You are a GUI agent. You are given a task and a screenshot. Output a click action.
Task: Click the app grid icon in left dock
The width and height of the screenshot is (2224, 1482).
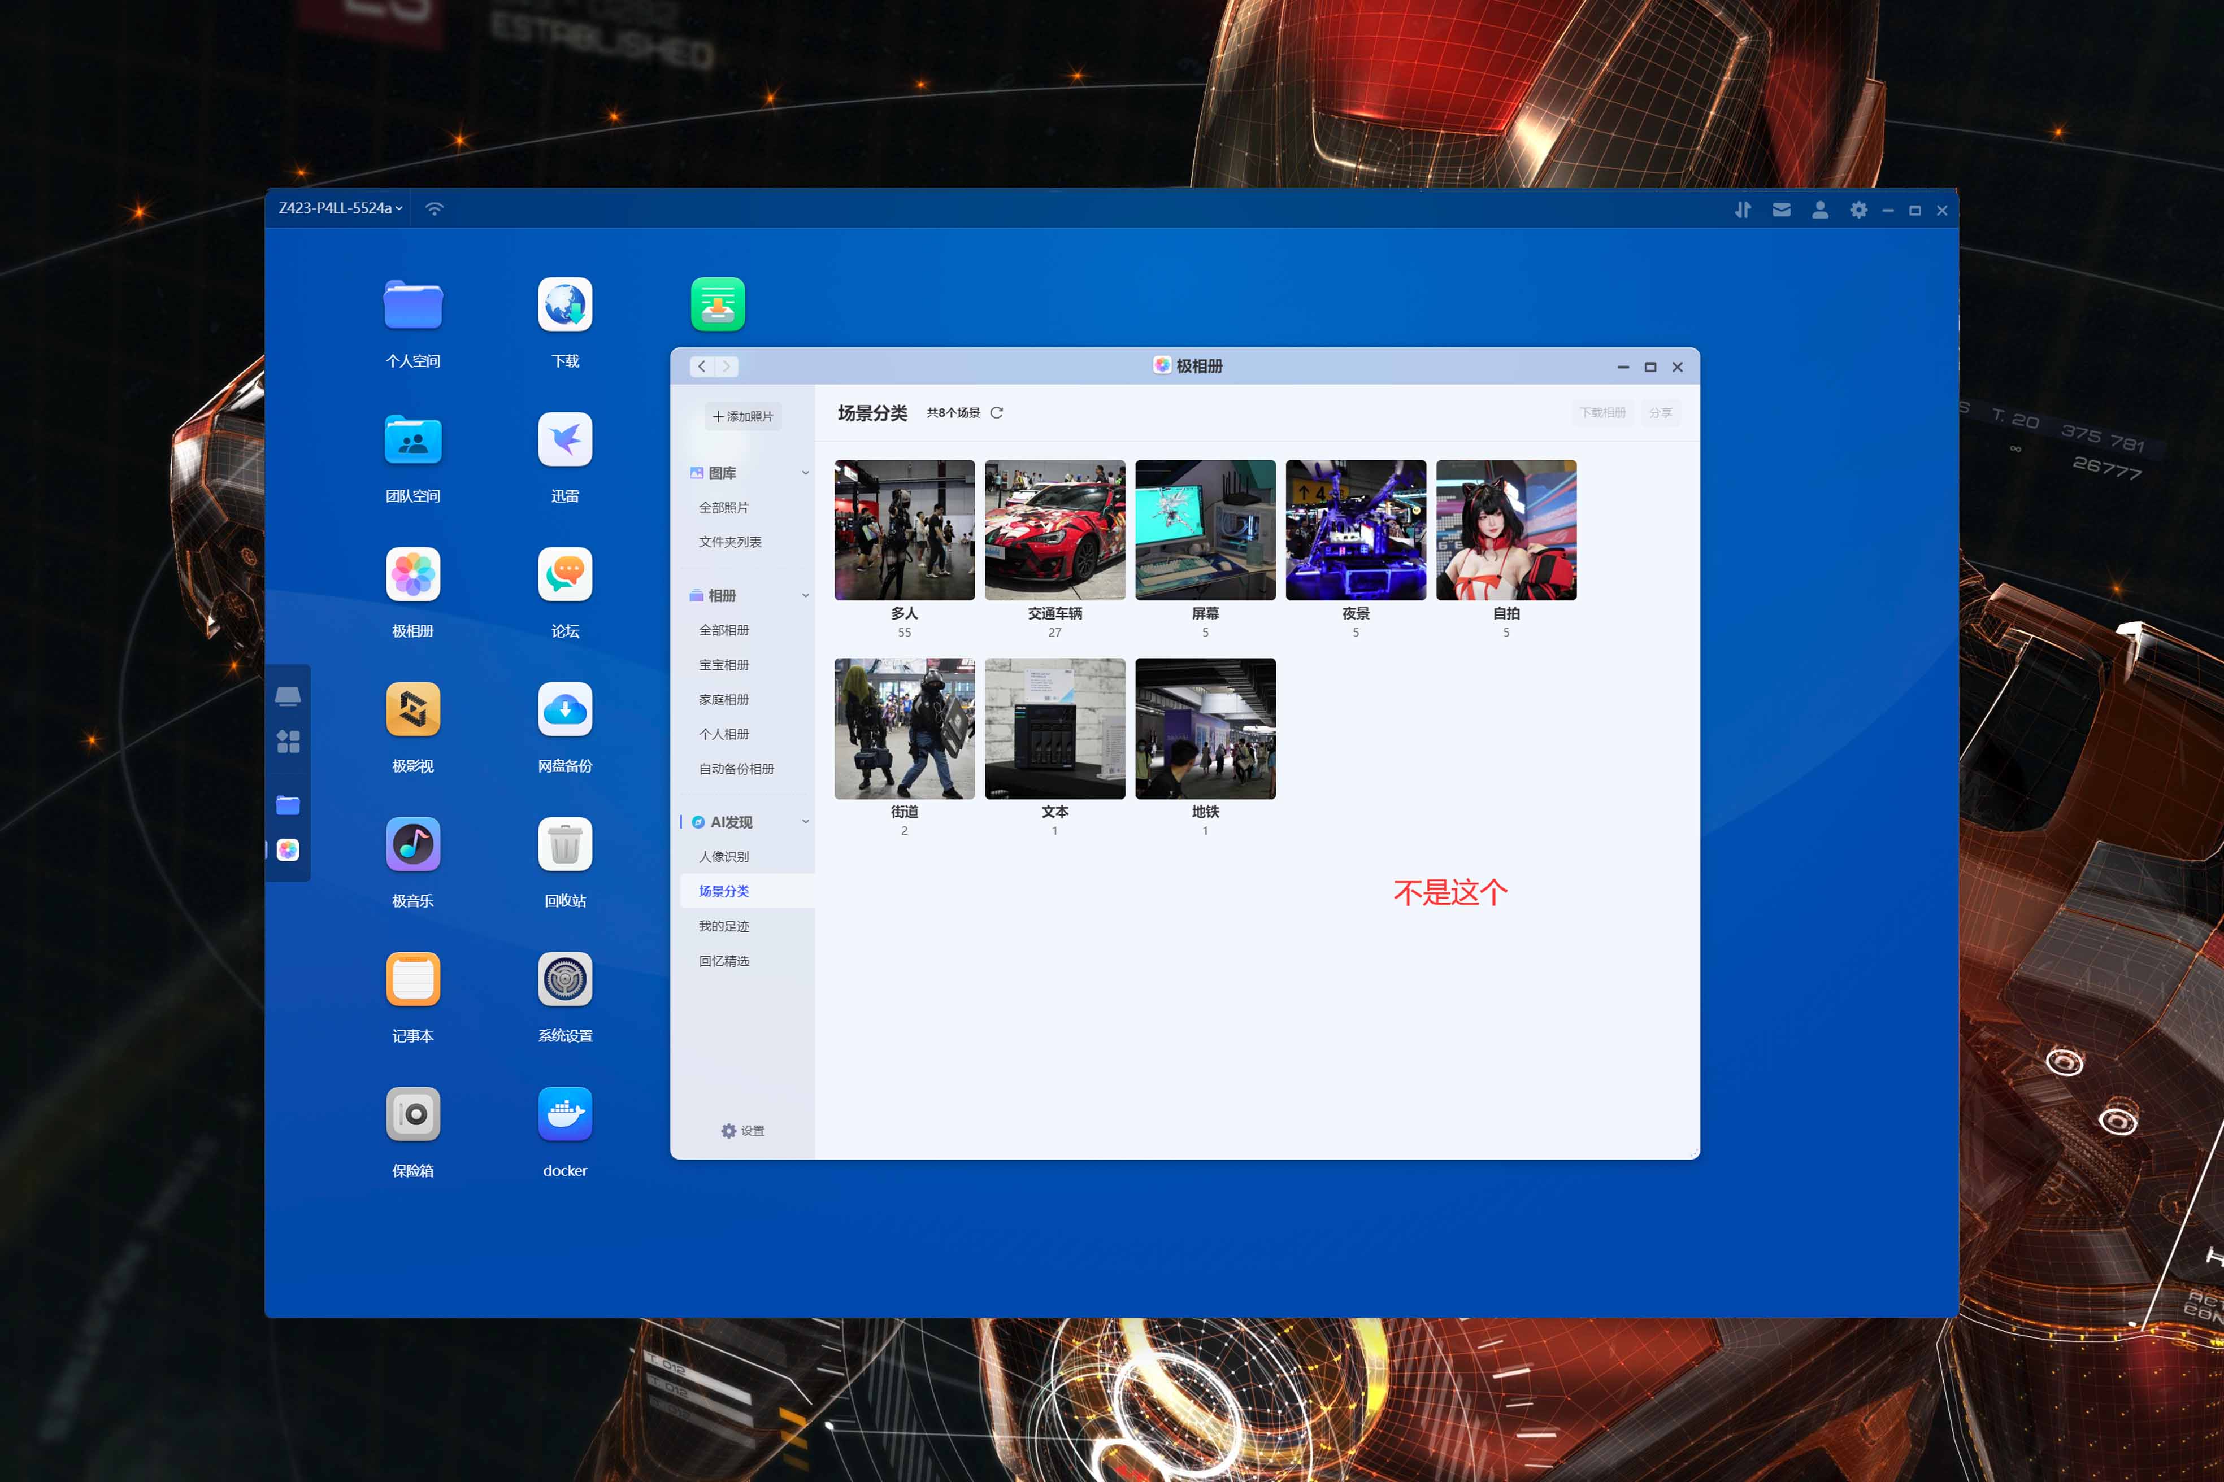tap(288, 742)
